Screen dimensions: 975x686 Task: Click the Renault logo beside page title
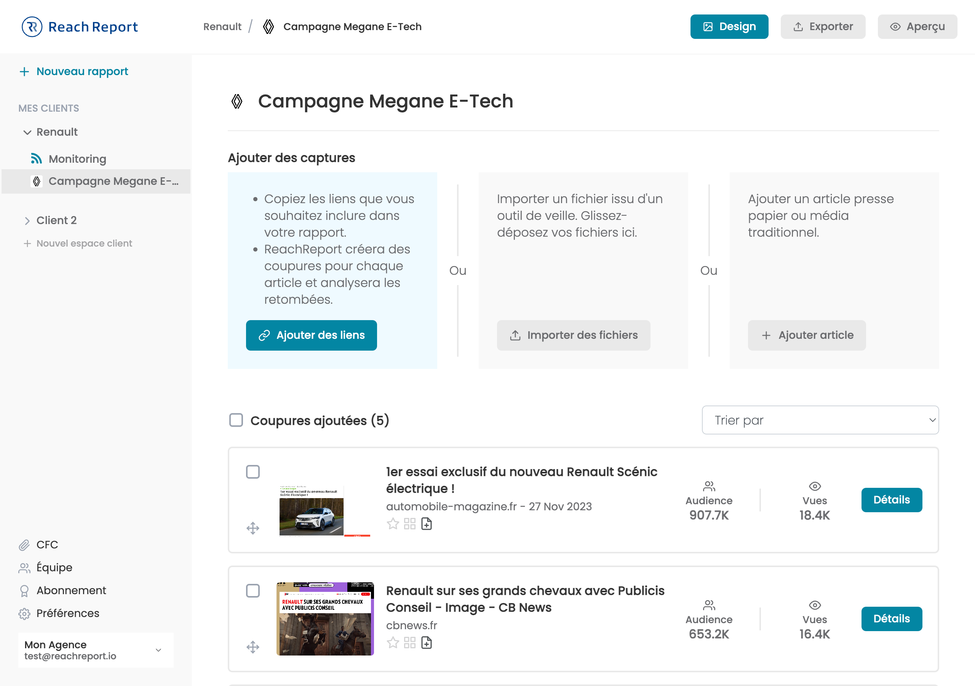pos(237,101)
